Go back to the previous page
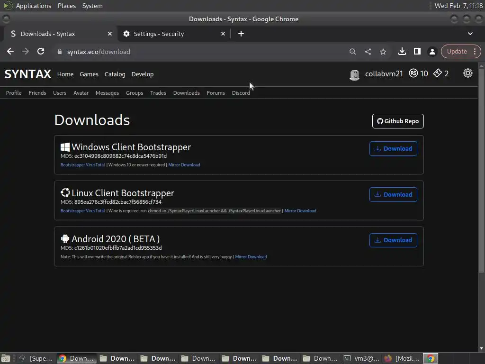The height and width of the screenshot is (364, 485). click(10, 51)
